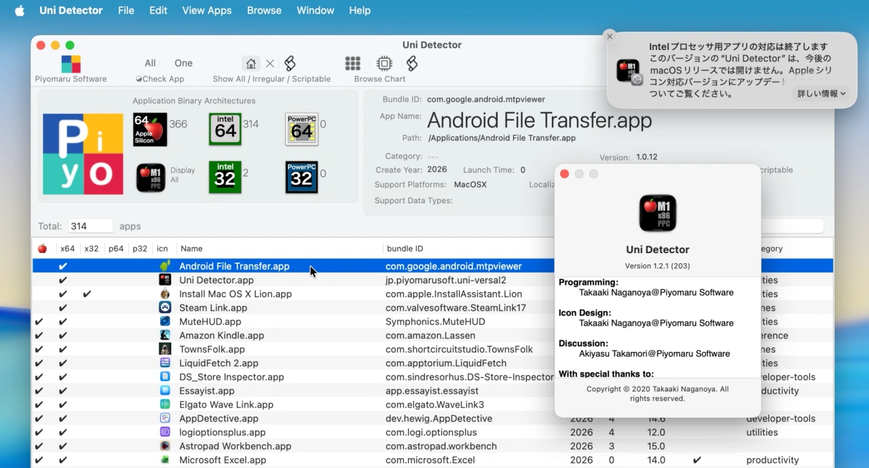This screenshot has height=468, width=869.
Task: Sort by the p64 column header
Action: coord(116,249)
